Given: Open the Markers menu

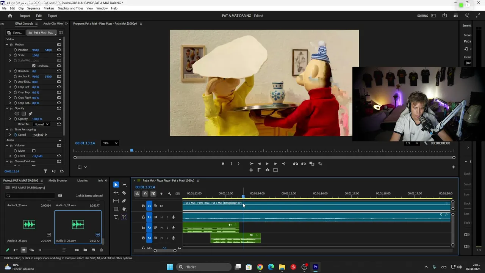Looking at the screenshot, I should pyautogui.click(x=49, y=8).
